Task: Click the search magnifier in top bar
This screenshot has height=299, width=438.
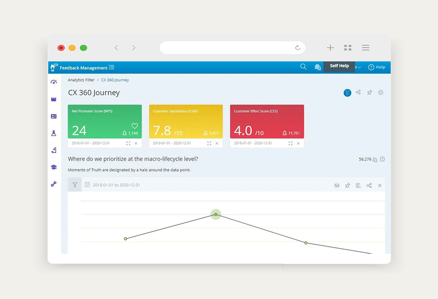Action: point(303,67)
